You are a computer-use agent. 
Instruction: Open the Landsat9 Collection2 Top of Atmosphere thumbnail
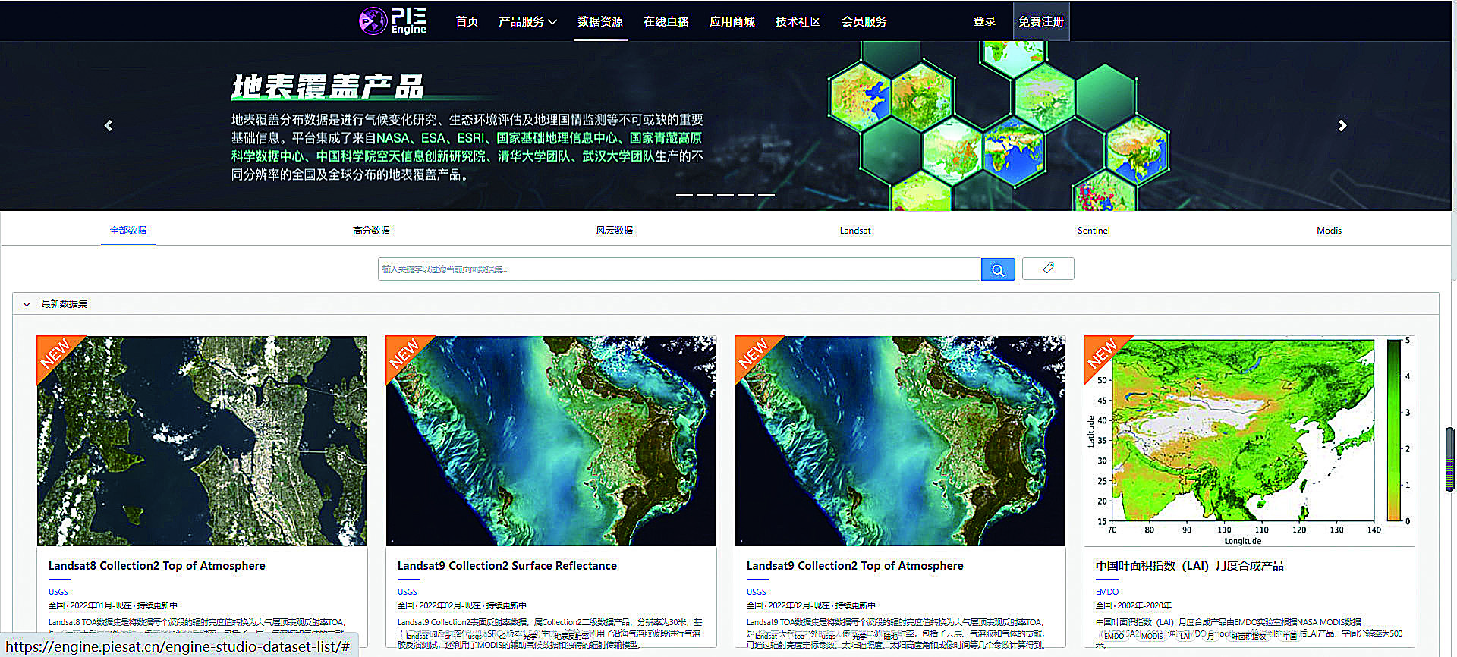click(x=900, y=441)
